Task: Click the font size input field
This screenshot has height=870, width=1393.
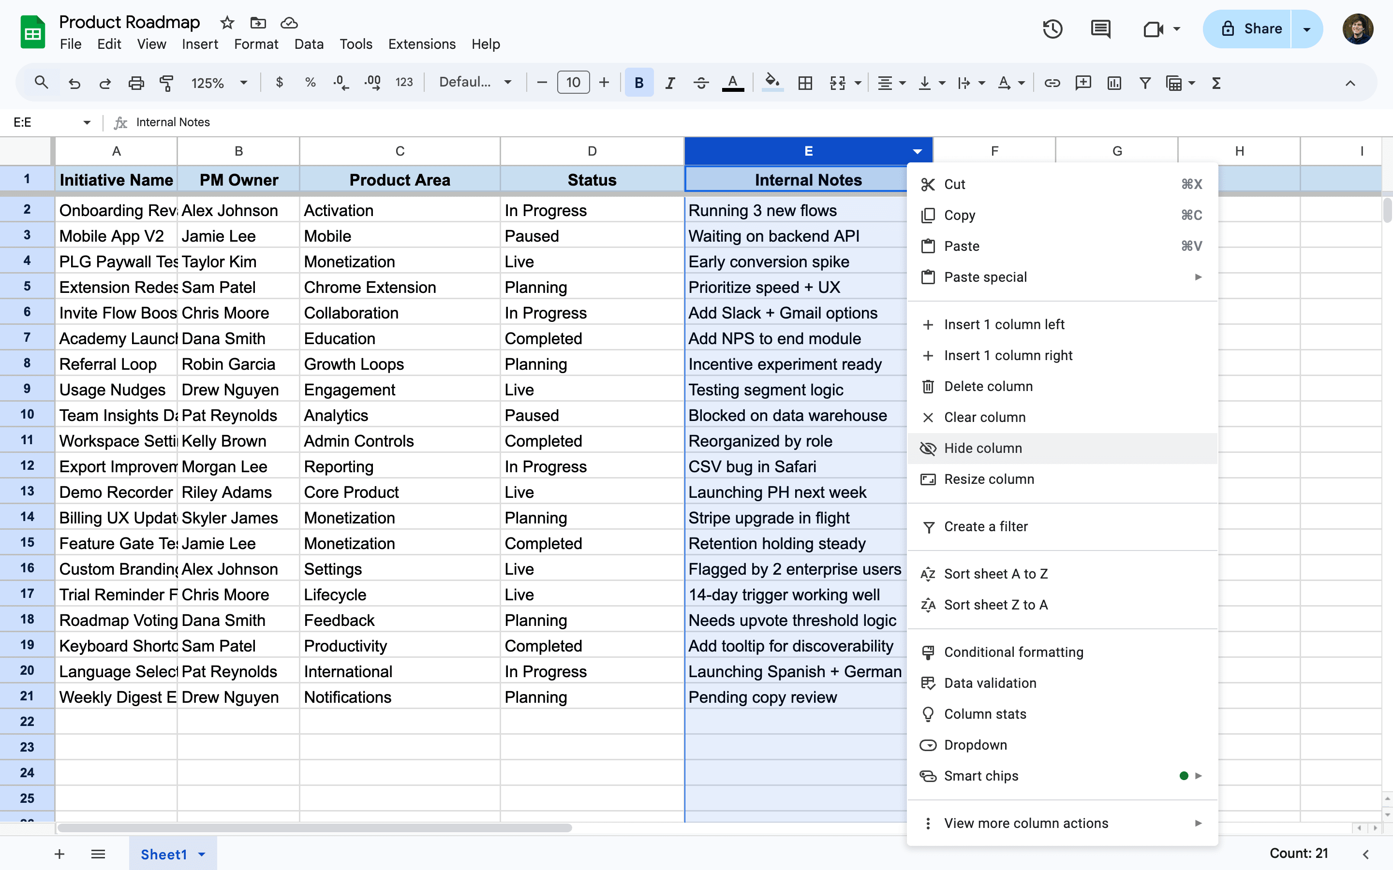Action: pyautogui.click(x=573, y=83)
